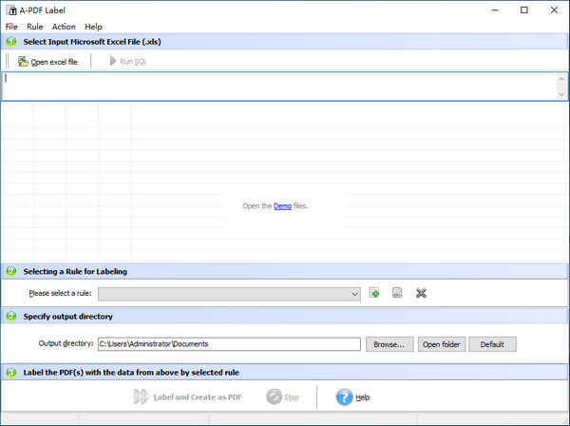Add a new rule with the green plus icon
The height and width of the screenshot is (426, 570).
tap(374, 293)
